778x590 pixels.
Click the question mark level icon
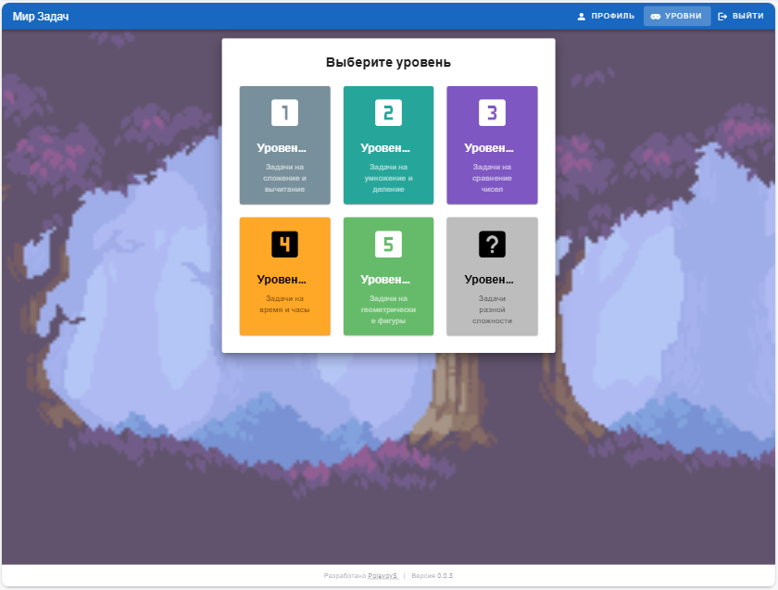(x=492, y=245)
